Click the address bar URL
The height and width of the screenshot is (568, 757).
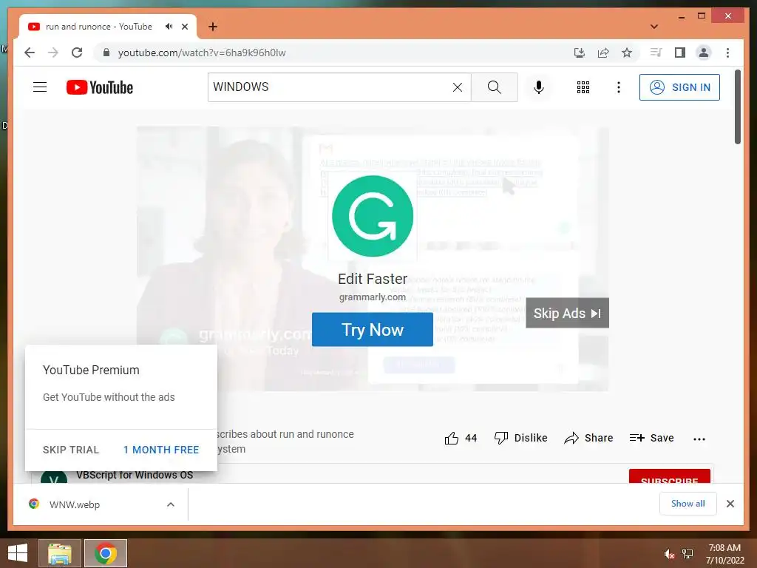tap(202, 53)
